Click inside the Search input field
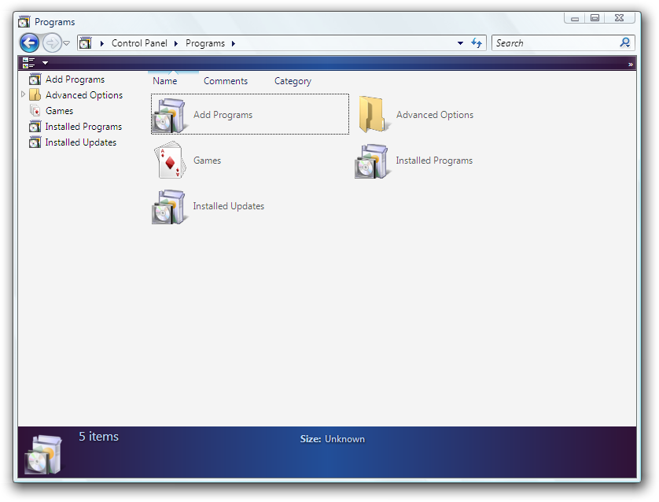The image size is (659, 502). click(554, 43)
